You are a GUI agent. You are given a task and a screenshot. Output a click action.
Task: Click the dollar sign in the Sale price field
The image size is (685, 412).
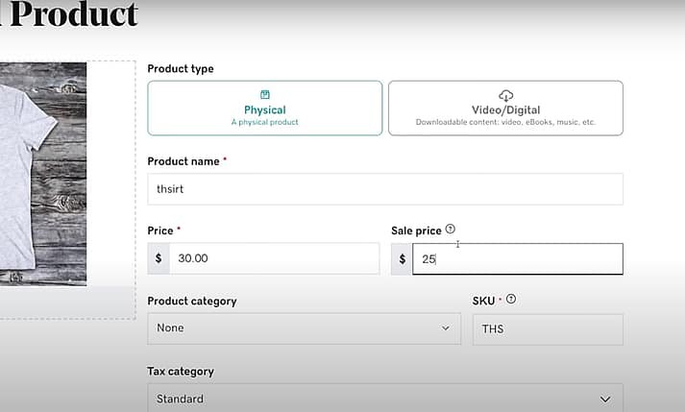pyautogui.click(x=402, y=259)
